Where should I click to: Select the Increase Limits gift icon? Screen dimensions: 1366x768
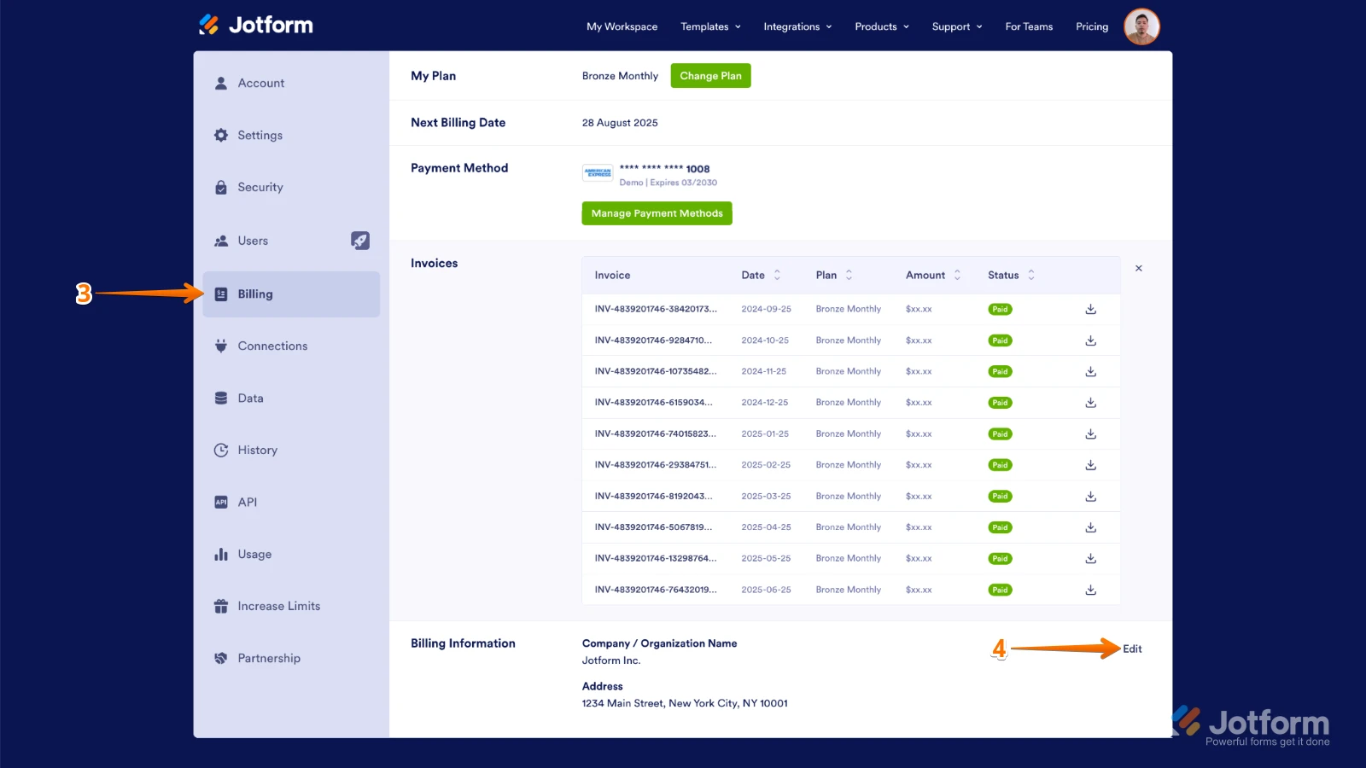pyautogui.click(x=221, y=606)
